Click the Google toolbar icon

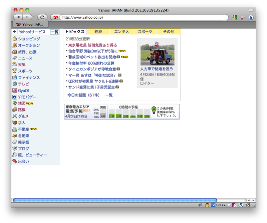tap(235, 17)
